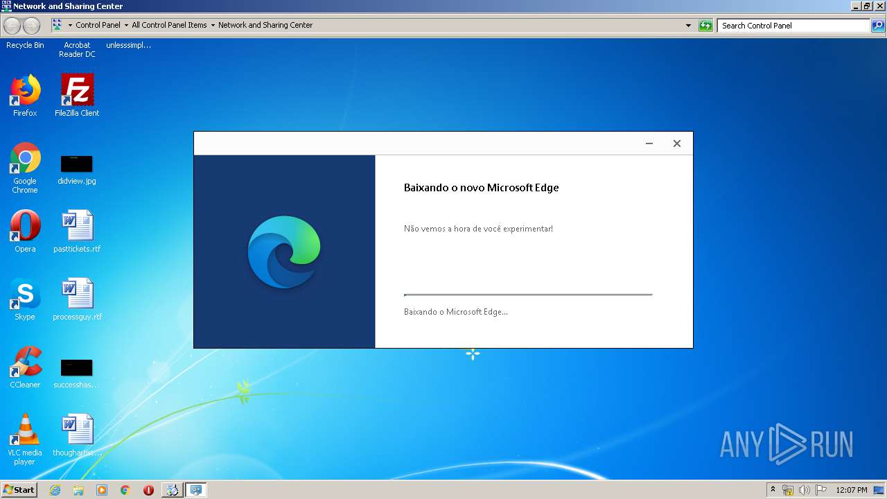The width and height of the screenshot is (887, 499).
Task: Minimize the Microsoft Edge installer dialog
Action: (x=649, y=143)
